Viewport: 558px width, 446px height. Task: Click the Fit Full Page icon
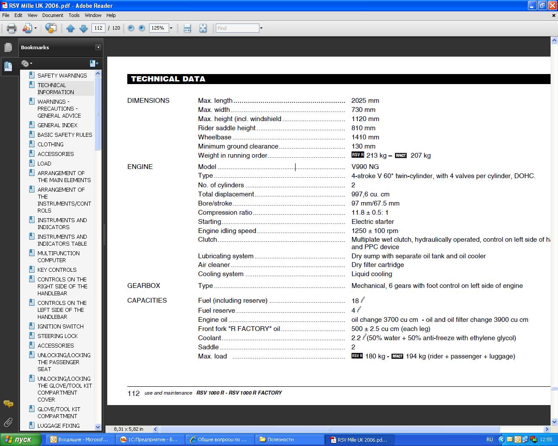[203, 28]
